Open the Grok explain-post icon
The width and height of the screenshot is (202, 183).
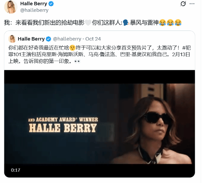(x=183, y=4)
